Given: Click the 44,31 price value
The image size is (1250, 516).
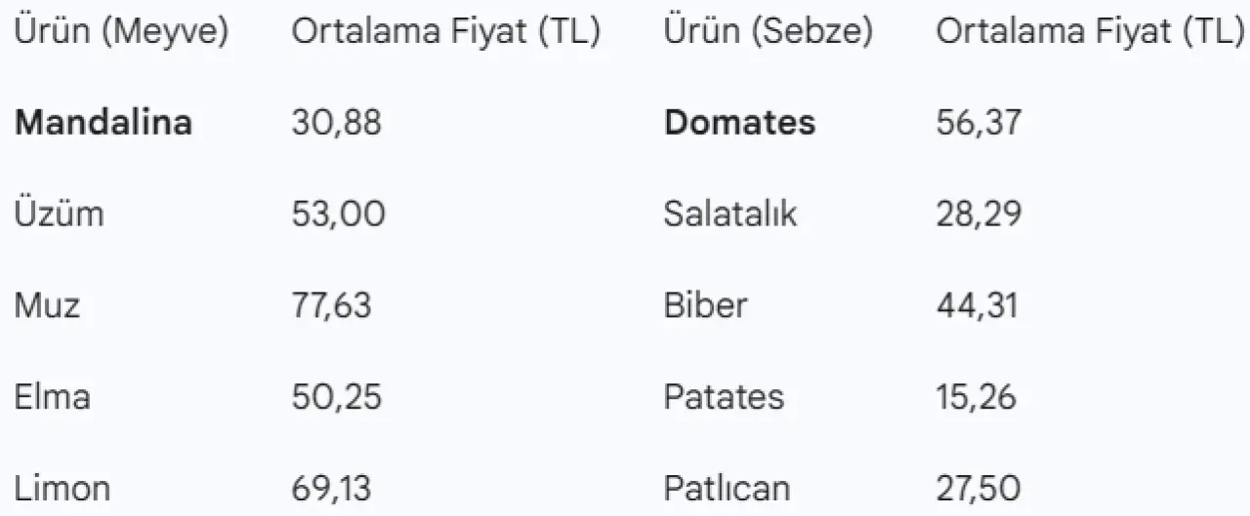Looking at the screenshot, I should pos(977,305).
